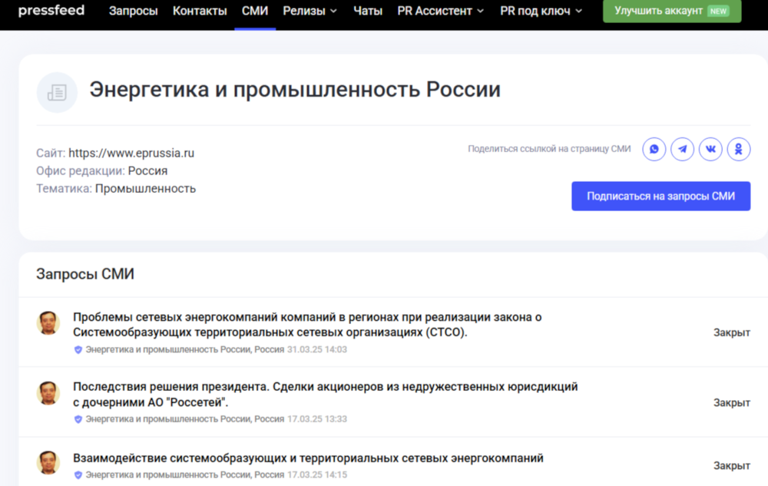Click the 17.03.25 13:33 timestamp
The width and height of the screenshot is (768, 486).
[x=317, y=419]
